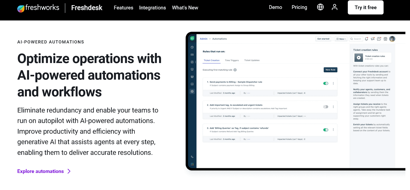The image size is (410, 190).
Task: Switch to the Time Triggers tab
Action: tap(232, 61)
